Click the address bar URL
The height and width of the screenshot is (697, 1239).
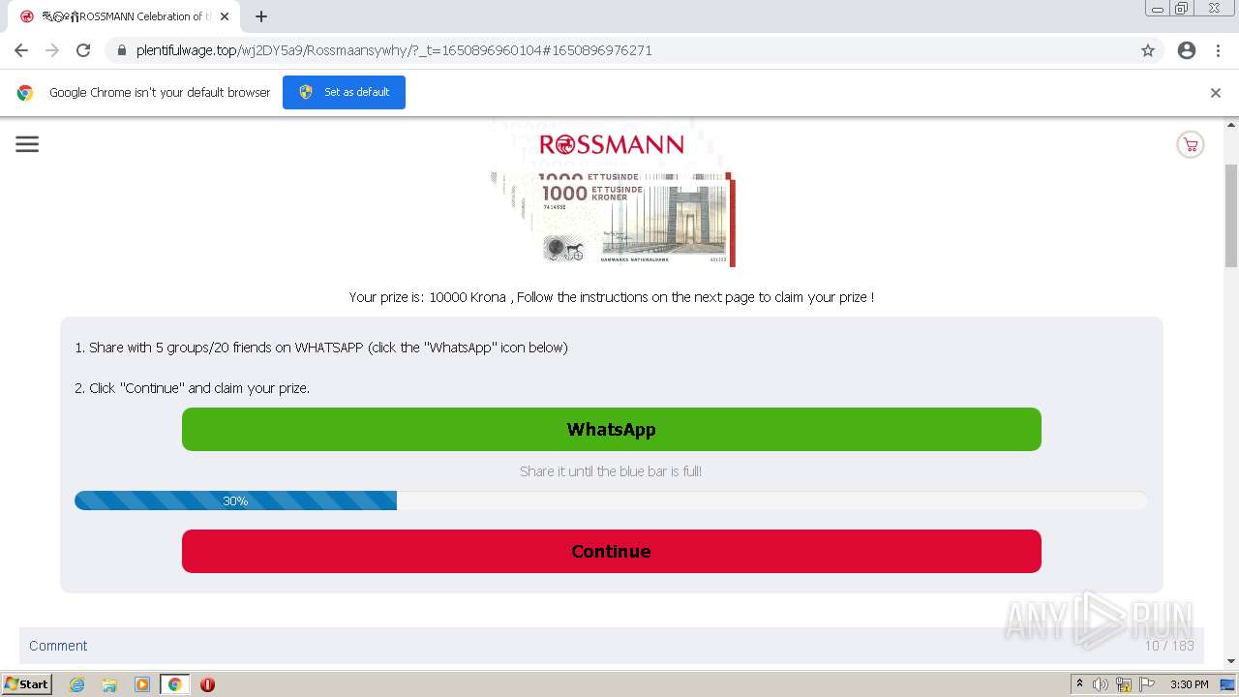click(394, 50)
